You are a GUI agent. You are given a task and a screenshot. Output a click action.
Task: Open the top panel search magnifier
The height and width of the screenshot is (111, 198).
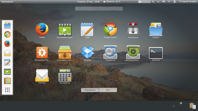click(153, 2)
